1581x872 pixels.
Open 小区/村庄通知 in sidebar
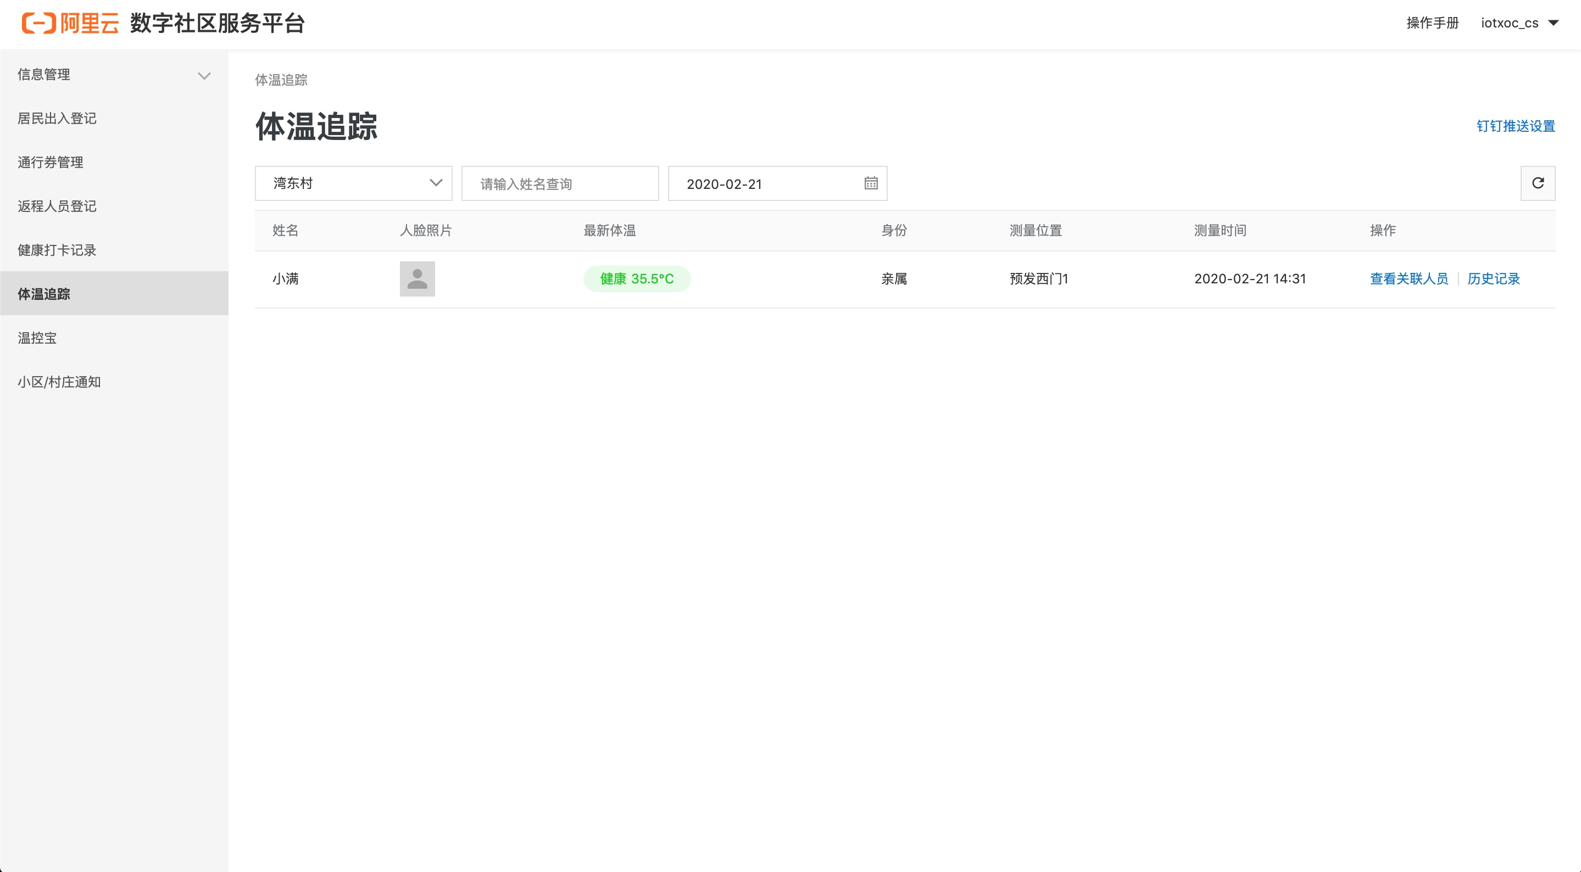[114, 382]
